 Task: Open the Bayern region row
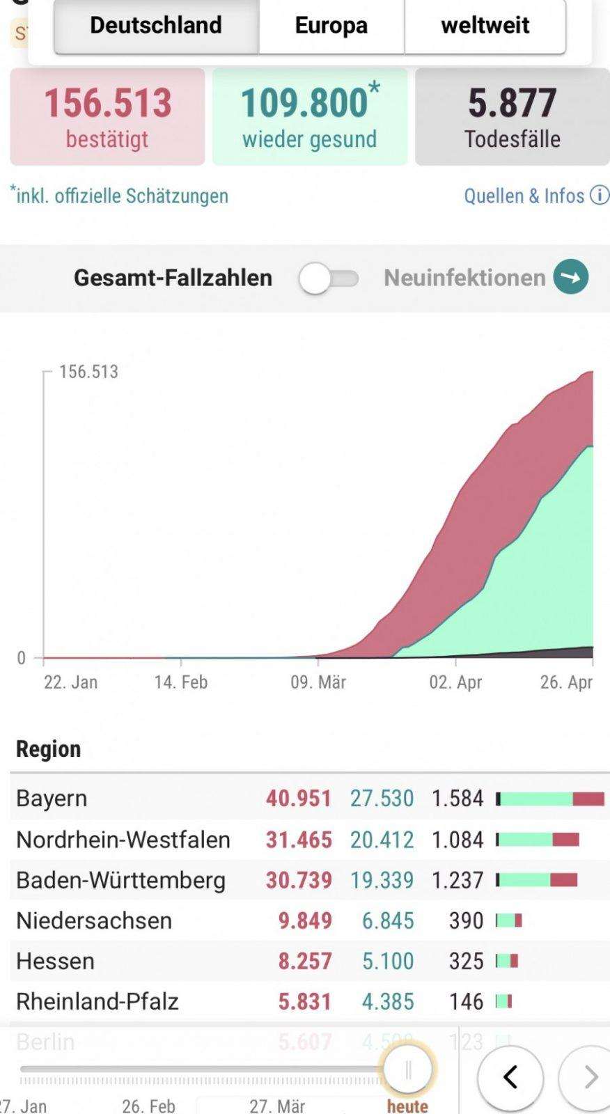pyautogui.click(x=310, y=799)
